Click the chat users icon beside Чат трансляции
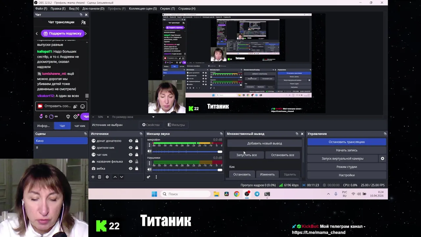 (x=83, y=22)
